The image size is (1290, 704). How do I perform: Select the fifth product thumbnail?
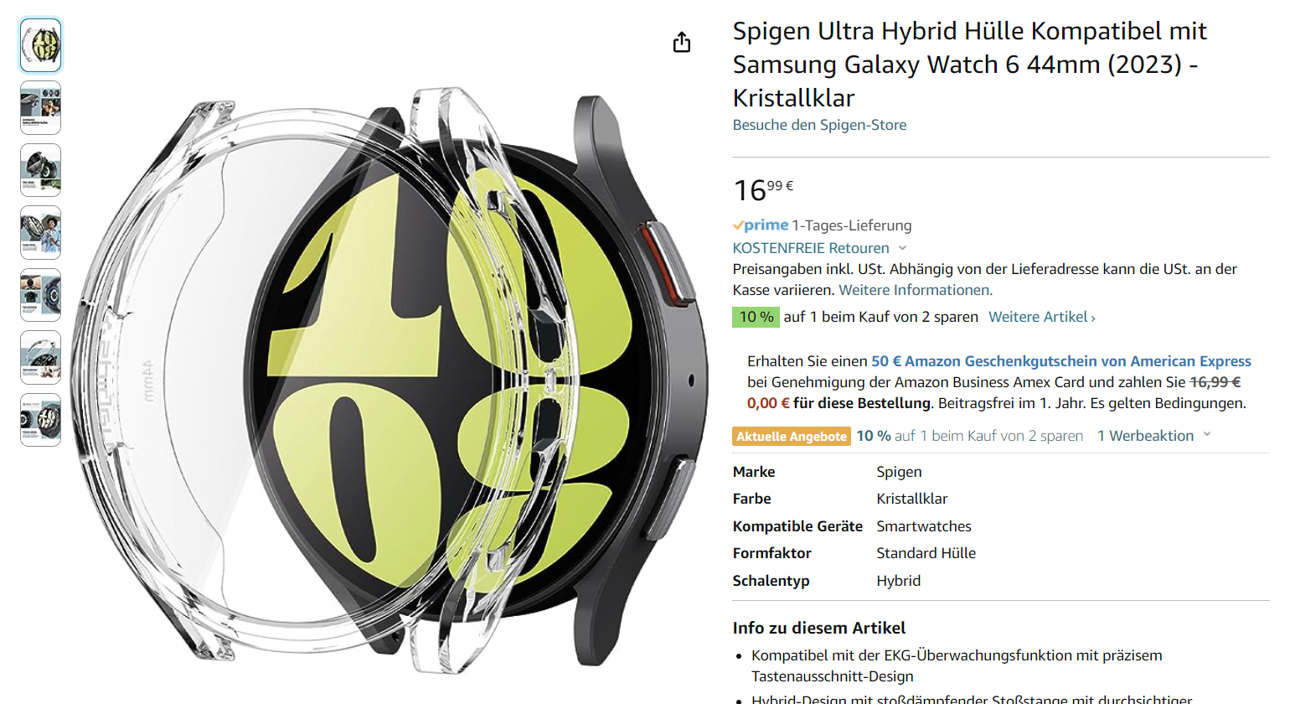point(40,295)
